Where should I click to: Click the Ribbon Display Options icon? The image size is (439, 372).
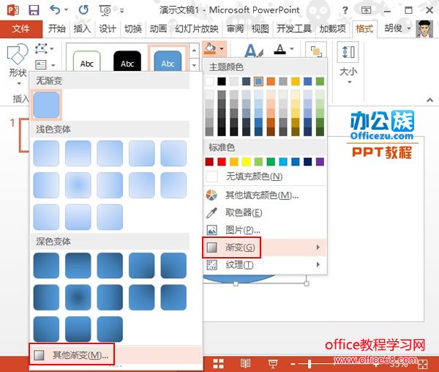366,11
